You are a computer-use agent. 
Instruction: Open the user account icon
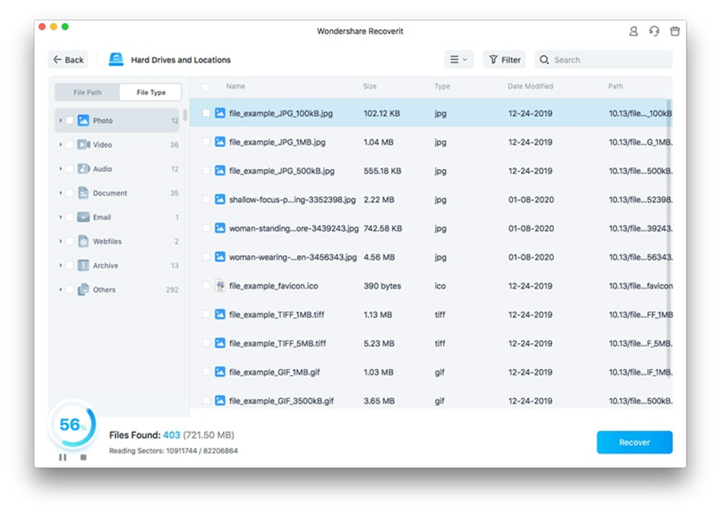coord(633,32)
